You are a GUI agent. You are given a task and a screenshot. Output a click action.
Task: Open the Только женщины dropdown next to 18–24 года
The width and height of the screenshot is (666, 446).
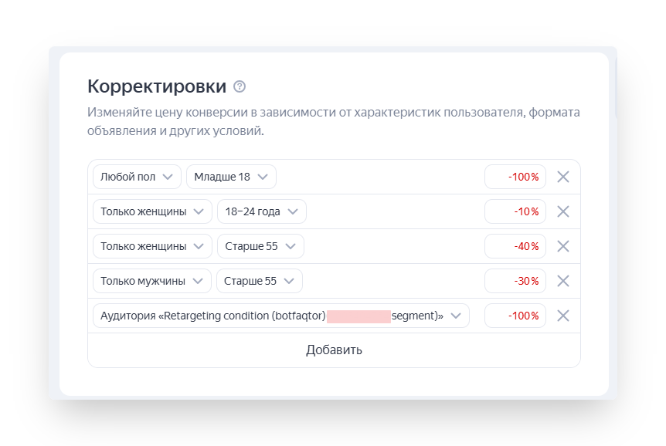tap(152, 211)
